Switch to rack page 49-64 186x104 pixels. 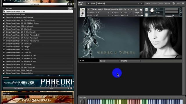[x=167, y=3]
